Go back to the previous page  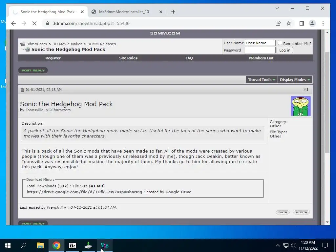click(x=13, y=23)
